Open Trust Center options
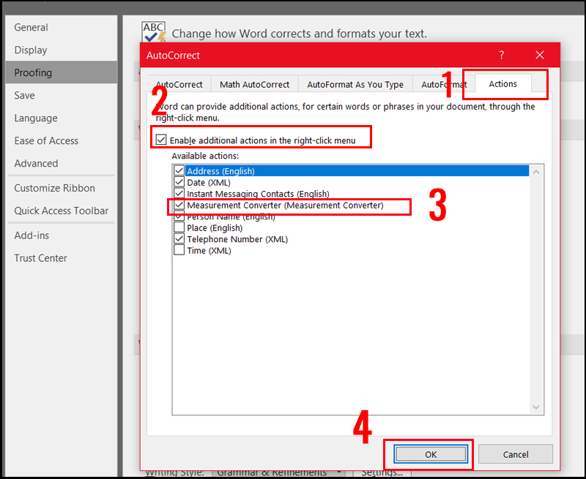This screenshot has width=586, height=479. (x=62, y=257)
